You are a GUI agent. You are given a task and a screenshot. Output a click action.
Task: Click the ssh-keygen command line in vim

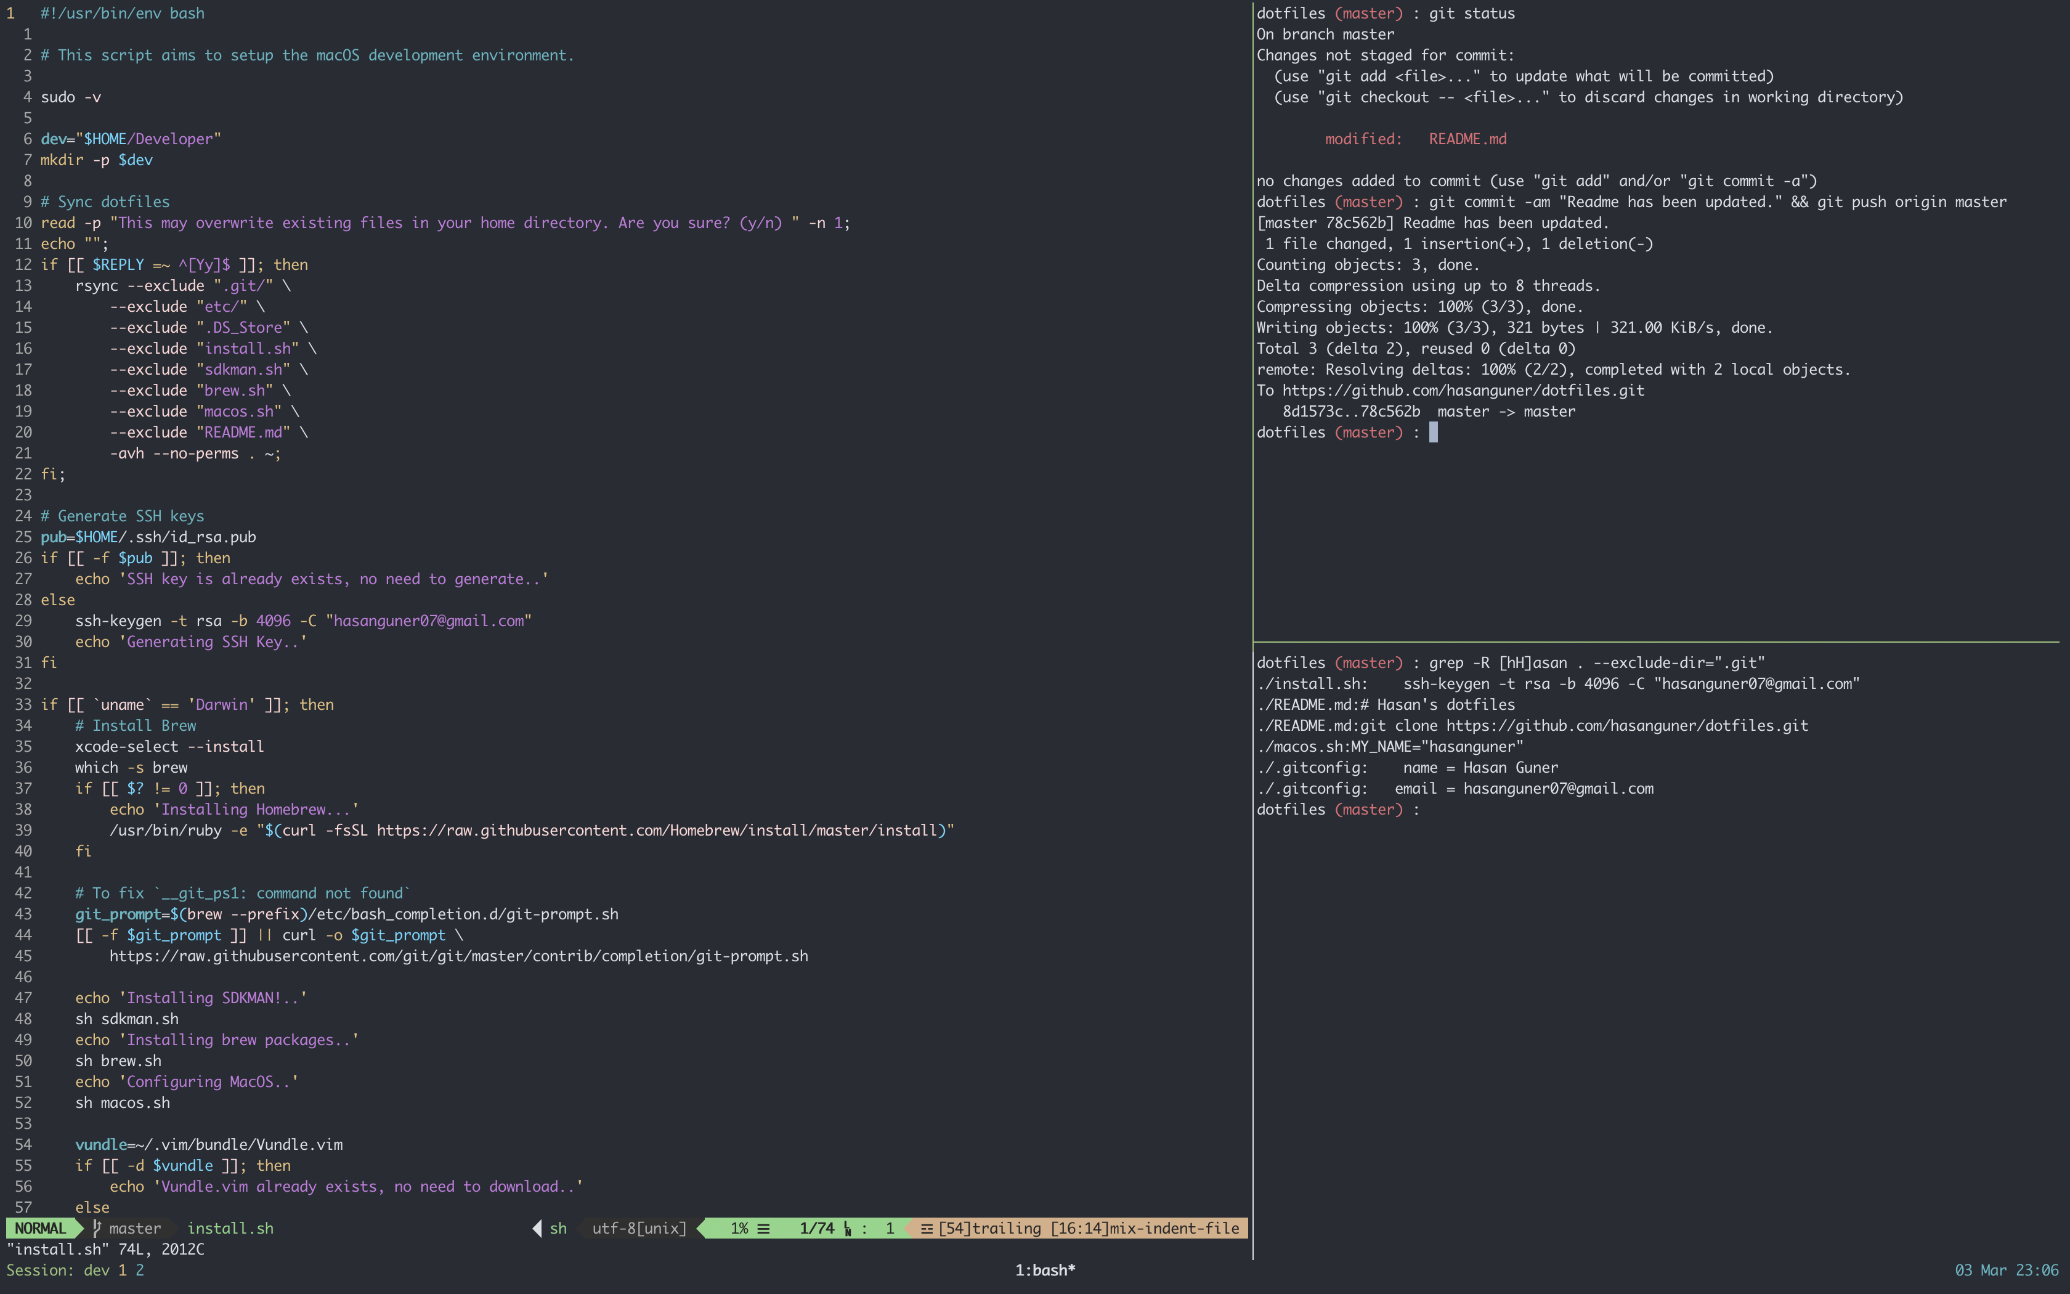(x=303, y=621)
